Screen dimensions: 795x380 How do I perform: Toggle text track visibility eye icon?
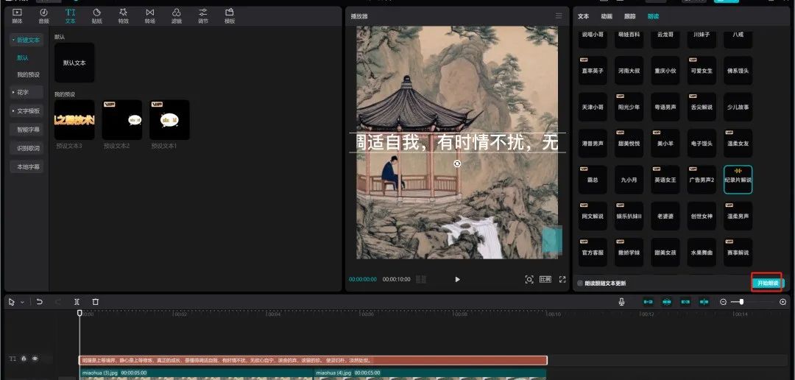click(35, 359)
